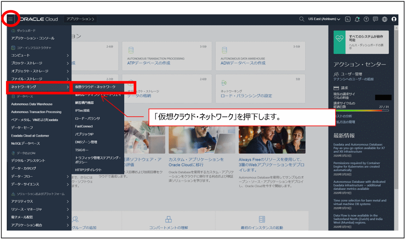
Task: Open データ・セーフ menu entry
Action: (x=22, y=127)
